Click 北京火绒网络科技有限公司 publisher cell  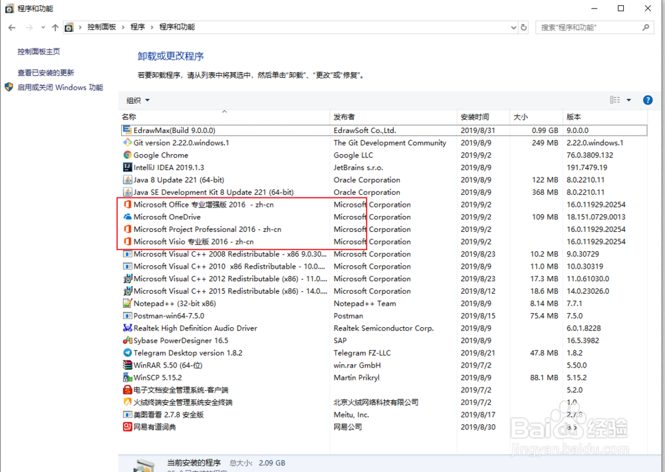[x=376, y=402]
